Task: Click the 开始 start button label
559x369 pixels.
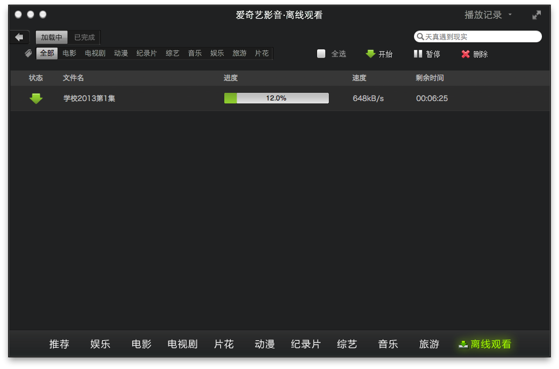Action: (385, 54)
